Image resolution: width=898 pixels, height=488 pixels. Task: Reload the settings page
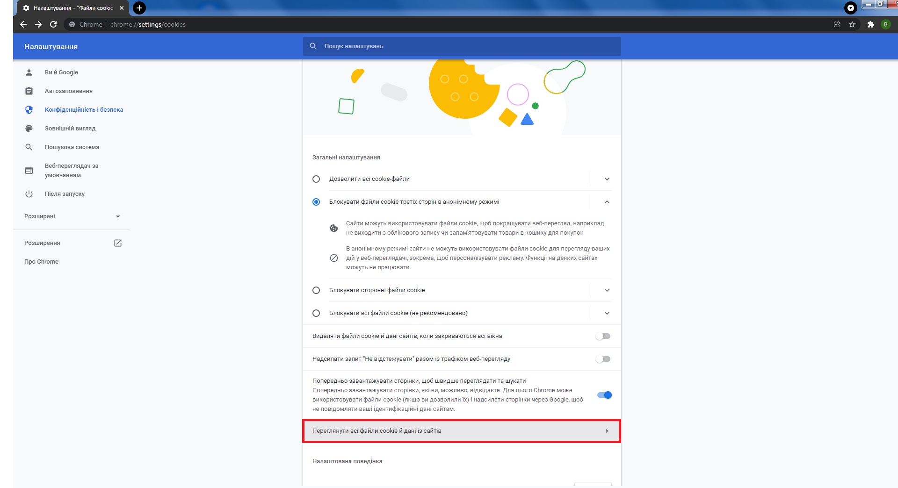tap(53, 24)
